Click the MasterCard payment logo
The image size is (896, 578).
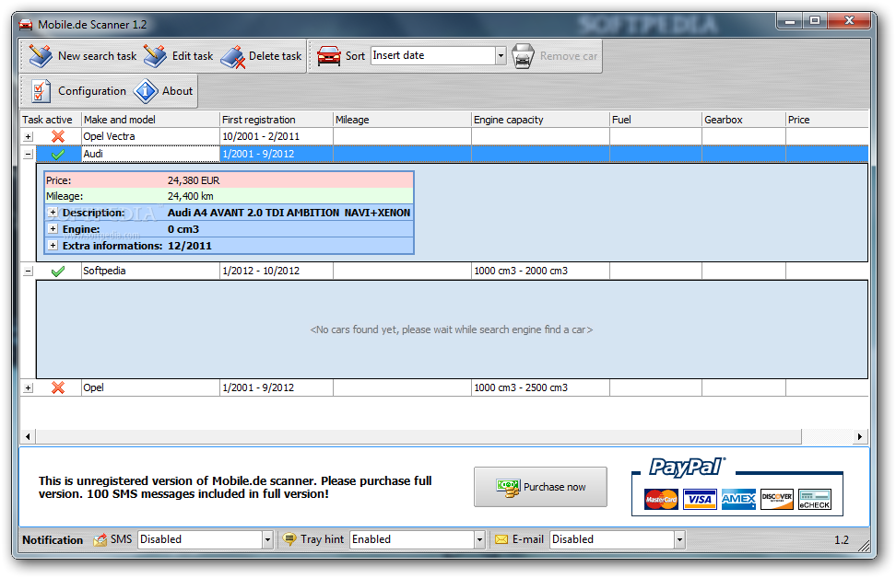(661, 499)
